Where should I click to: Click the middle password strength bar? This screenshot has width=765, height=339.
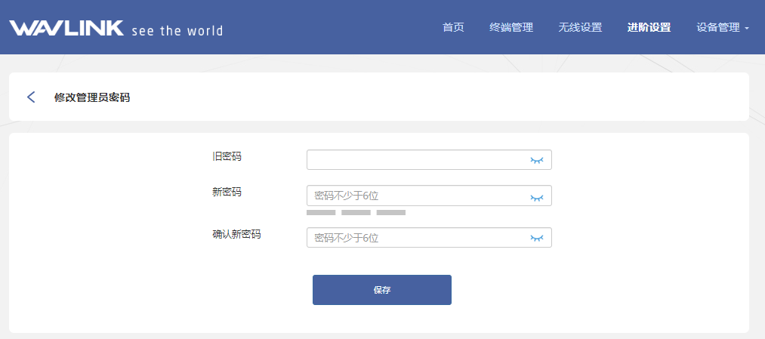pos(356,213)
